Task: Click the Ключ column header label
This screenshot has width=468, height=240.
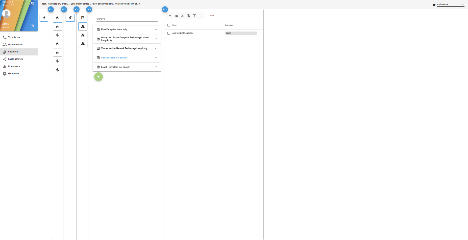Action: (x=175, y=25)
